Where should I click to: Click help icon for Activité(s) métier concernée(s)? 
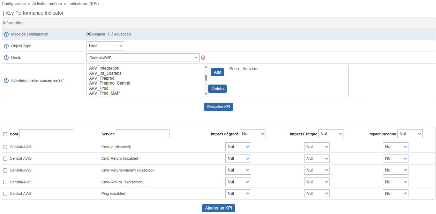click(x=6, y=81)
